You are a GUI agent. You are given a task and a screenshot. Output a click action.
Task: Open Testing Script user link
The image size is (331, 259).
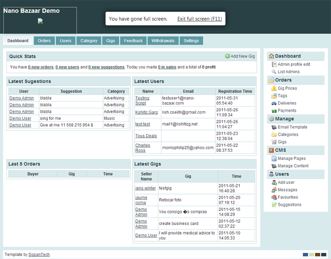click(142, 101)
